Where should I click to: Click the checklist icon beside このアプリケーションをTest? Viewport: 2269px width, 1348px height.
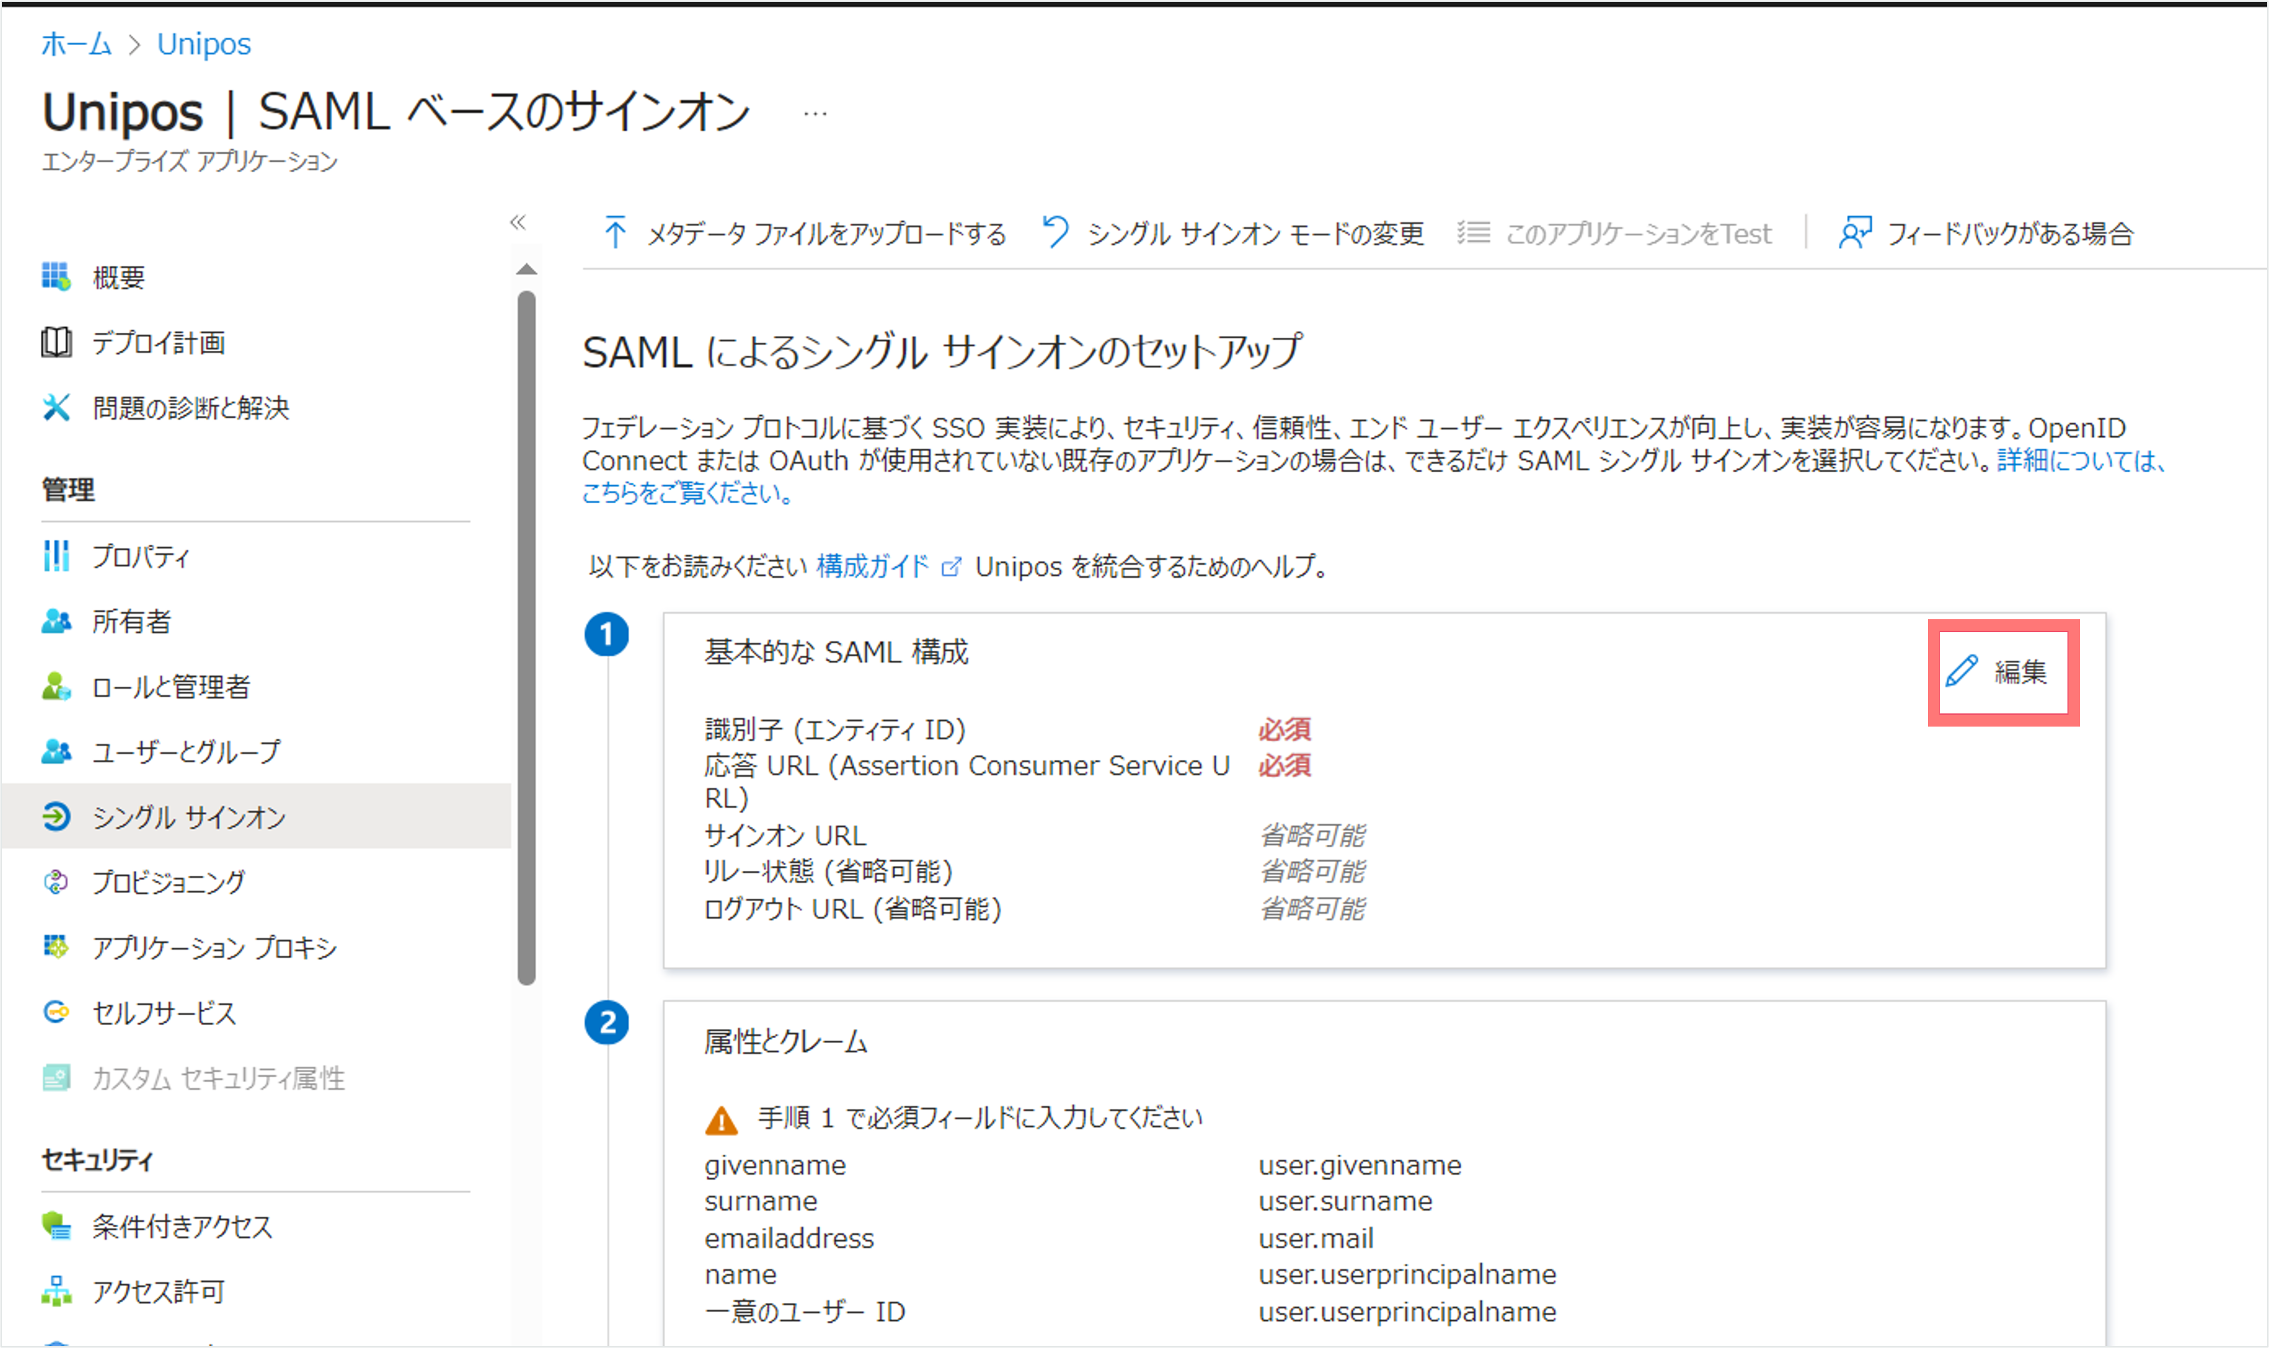[1473, 233]
